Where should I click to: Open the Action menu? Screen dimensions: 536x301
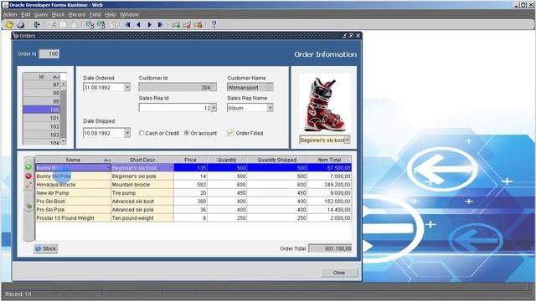click(x=10, y=15)
